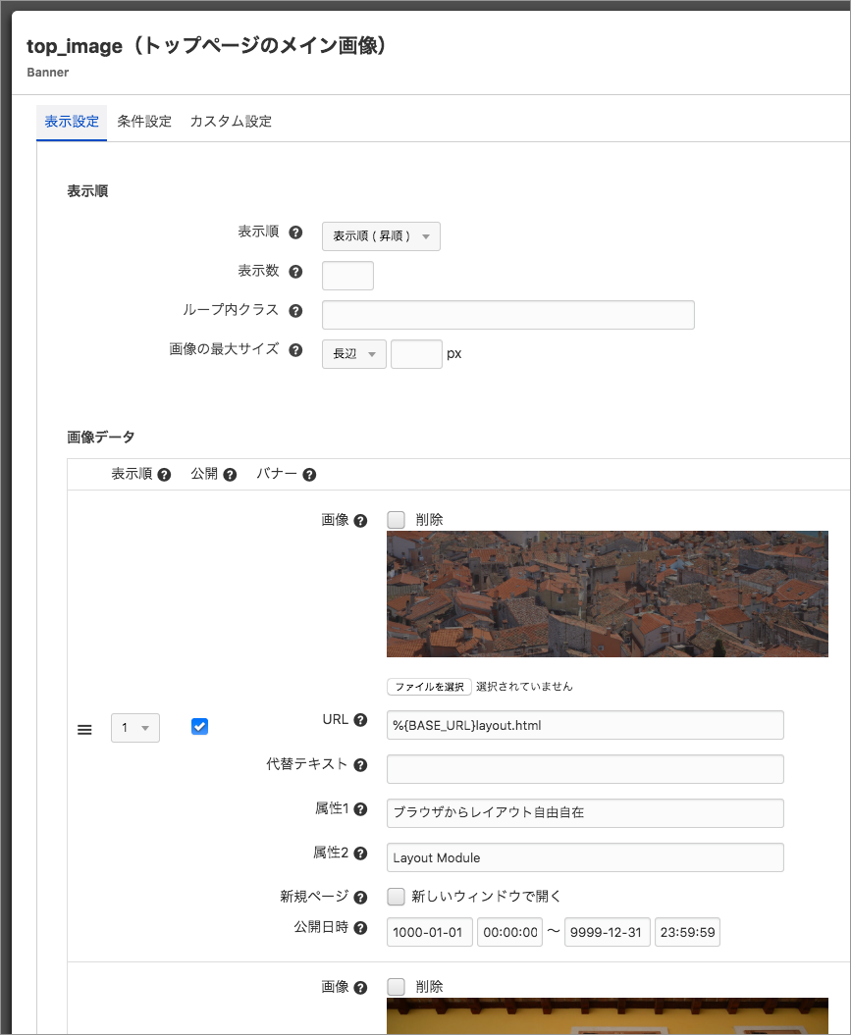Click help icon for 画像の最大サイズ
Image resolution: width=851 pixels, height=1035 pixels.
pyautogui.click(x=295, y=350)
